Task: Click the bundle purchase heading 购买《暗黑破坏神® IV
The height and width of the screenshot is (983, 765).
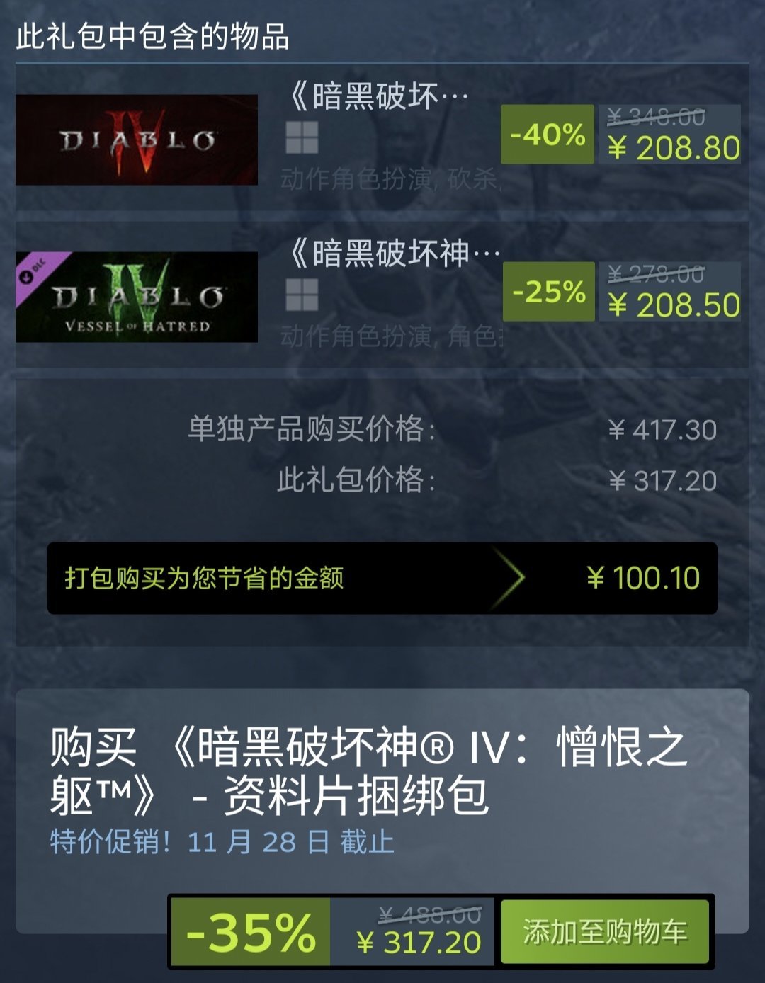Action: point(368,771)
